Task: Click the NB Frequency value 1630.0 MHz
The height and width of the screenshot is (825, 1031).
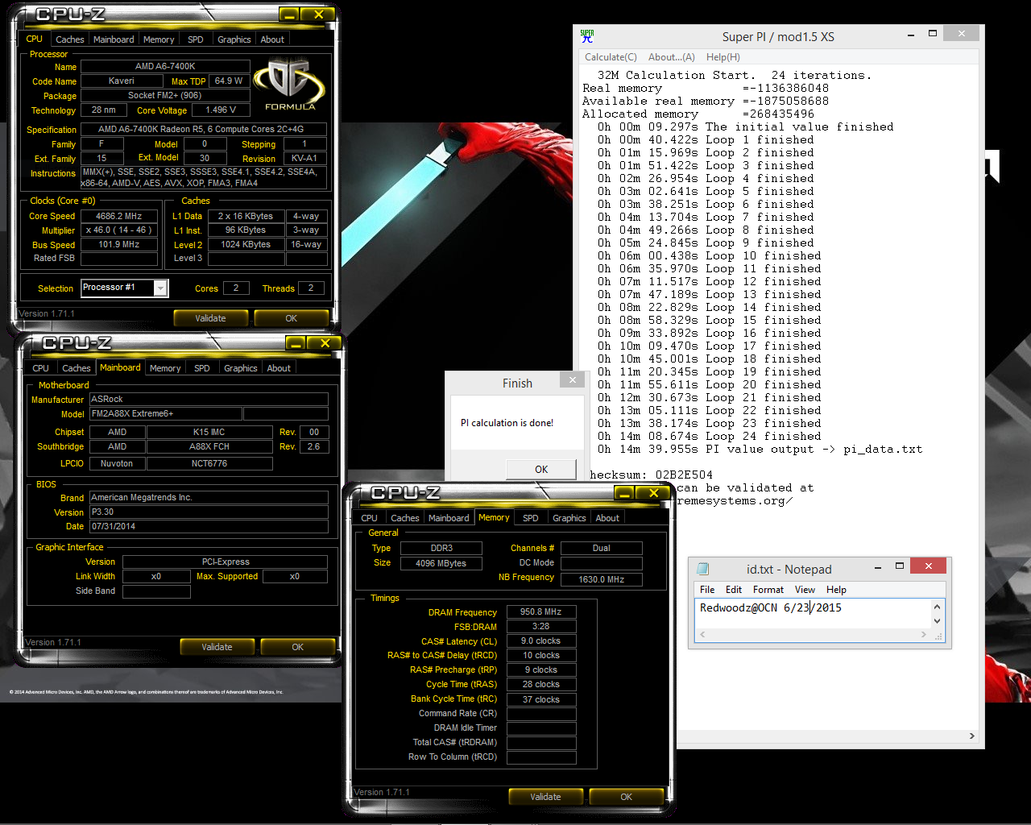Action: (x=602, y=579)
